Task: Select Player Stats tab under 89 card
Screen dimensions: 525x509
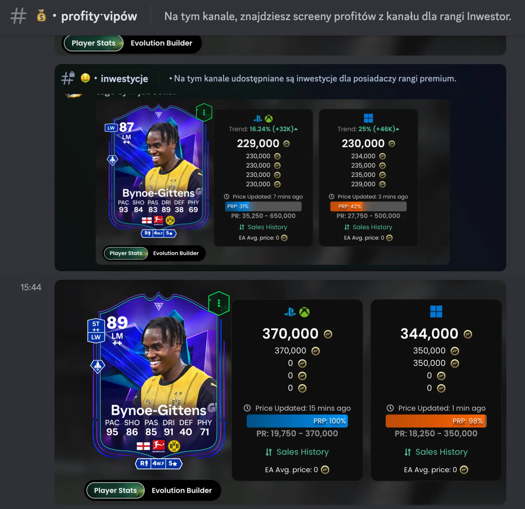Action: tap(115, 490)
